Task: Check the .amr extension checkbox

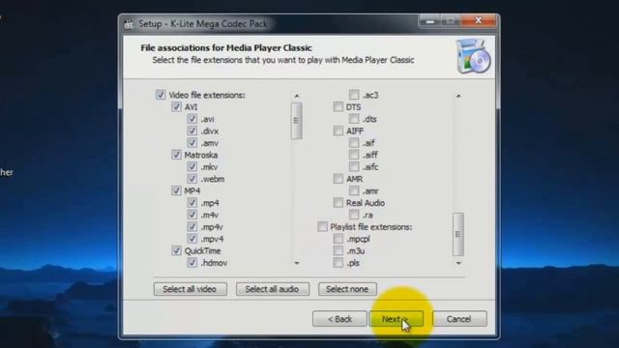Action: pyautogui.click(x=354, y=190)
